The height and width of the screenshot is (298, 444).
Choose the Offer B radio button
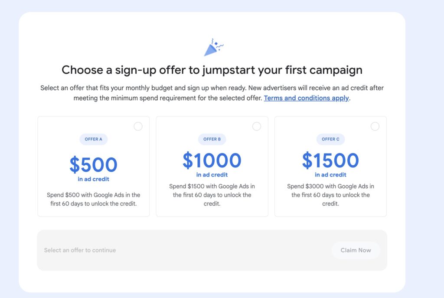[x=257, y=126]
